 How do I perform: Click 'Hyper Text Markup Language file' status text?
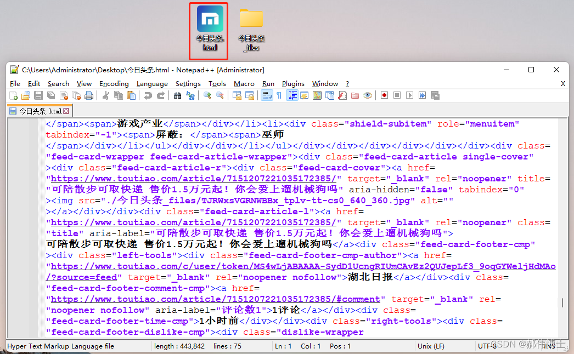(x=61, y=346)
